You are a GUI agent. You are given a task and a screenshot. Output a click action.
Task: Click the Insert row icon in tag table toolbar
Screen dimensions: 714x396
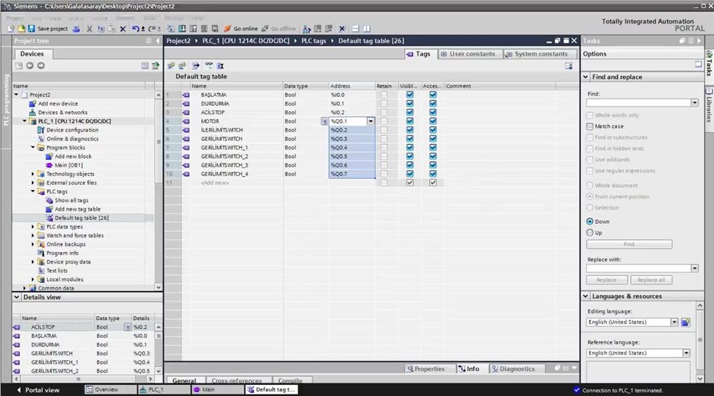[x=171, y=65]
